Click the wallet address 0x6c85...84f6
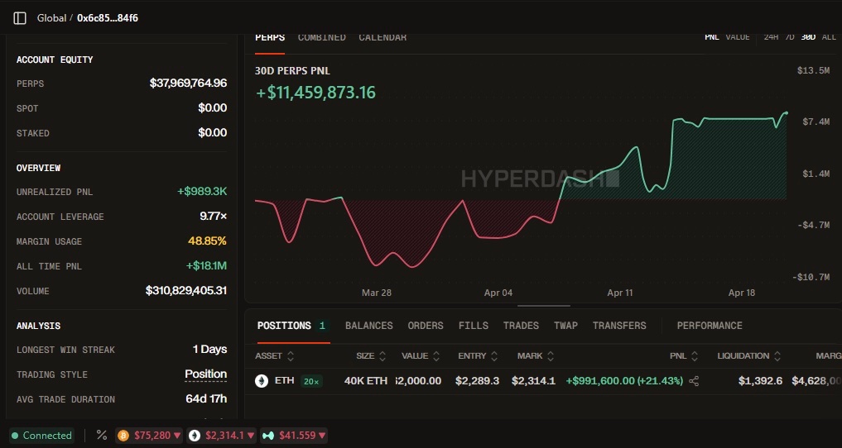 [108, 18]
